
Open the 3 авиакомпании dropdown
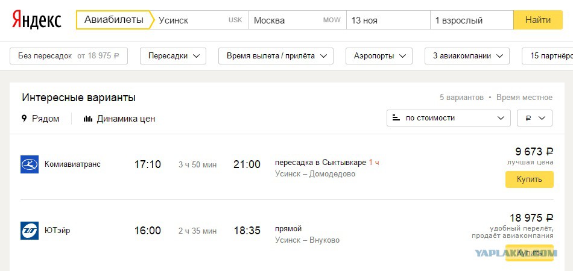(x=467, y=56)
